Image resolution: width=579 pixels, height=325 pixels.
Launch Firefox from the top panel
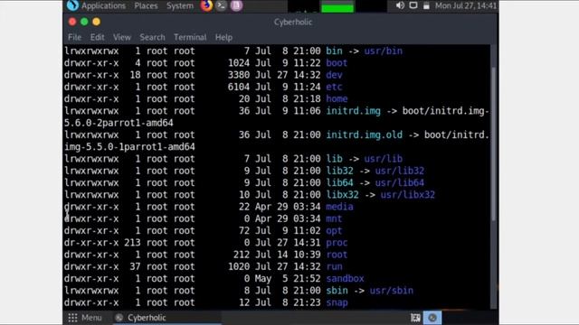(206, 5)
